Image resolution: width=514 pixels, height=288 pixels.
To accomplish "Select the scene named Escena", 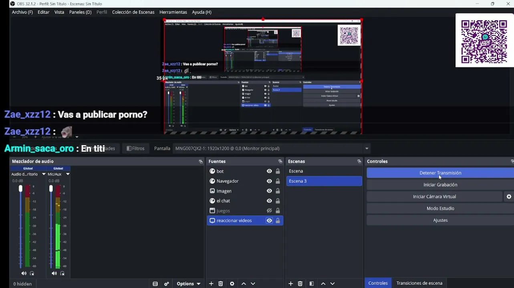I will click(x=324, y=171).
